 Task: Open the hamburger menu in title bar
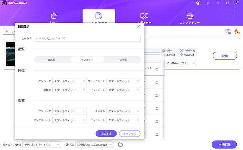tap(208, 3)
